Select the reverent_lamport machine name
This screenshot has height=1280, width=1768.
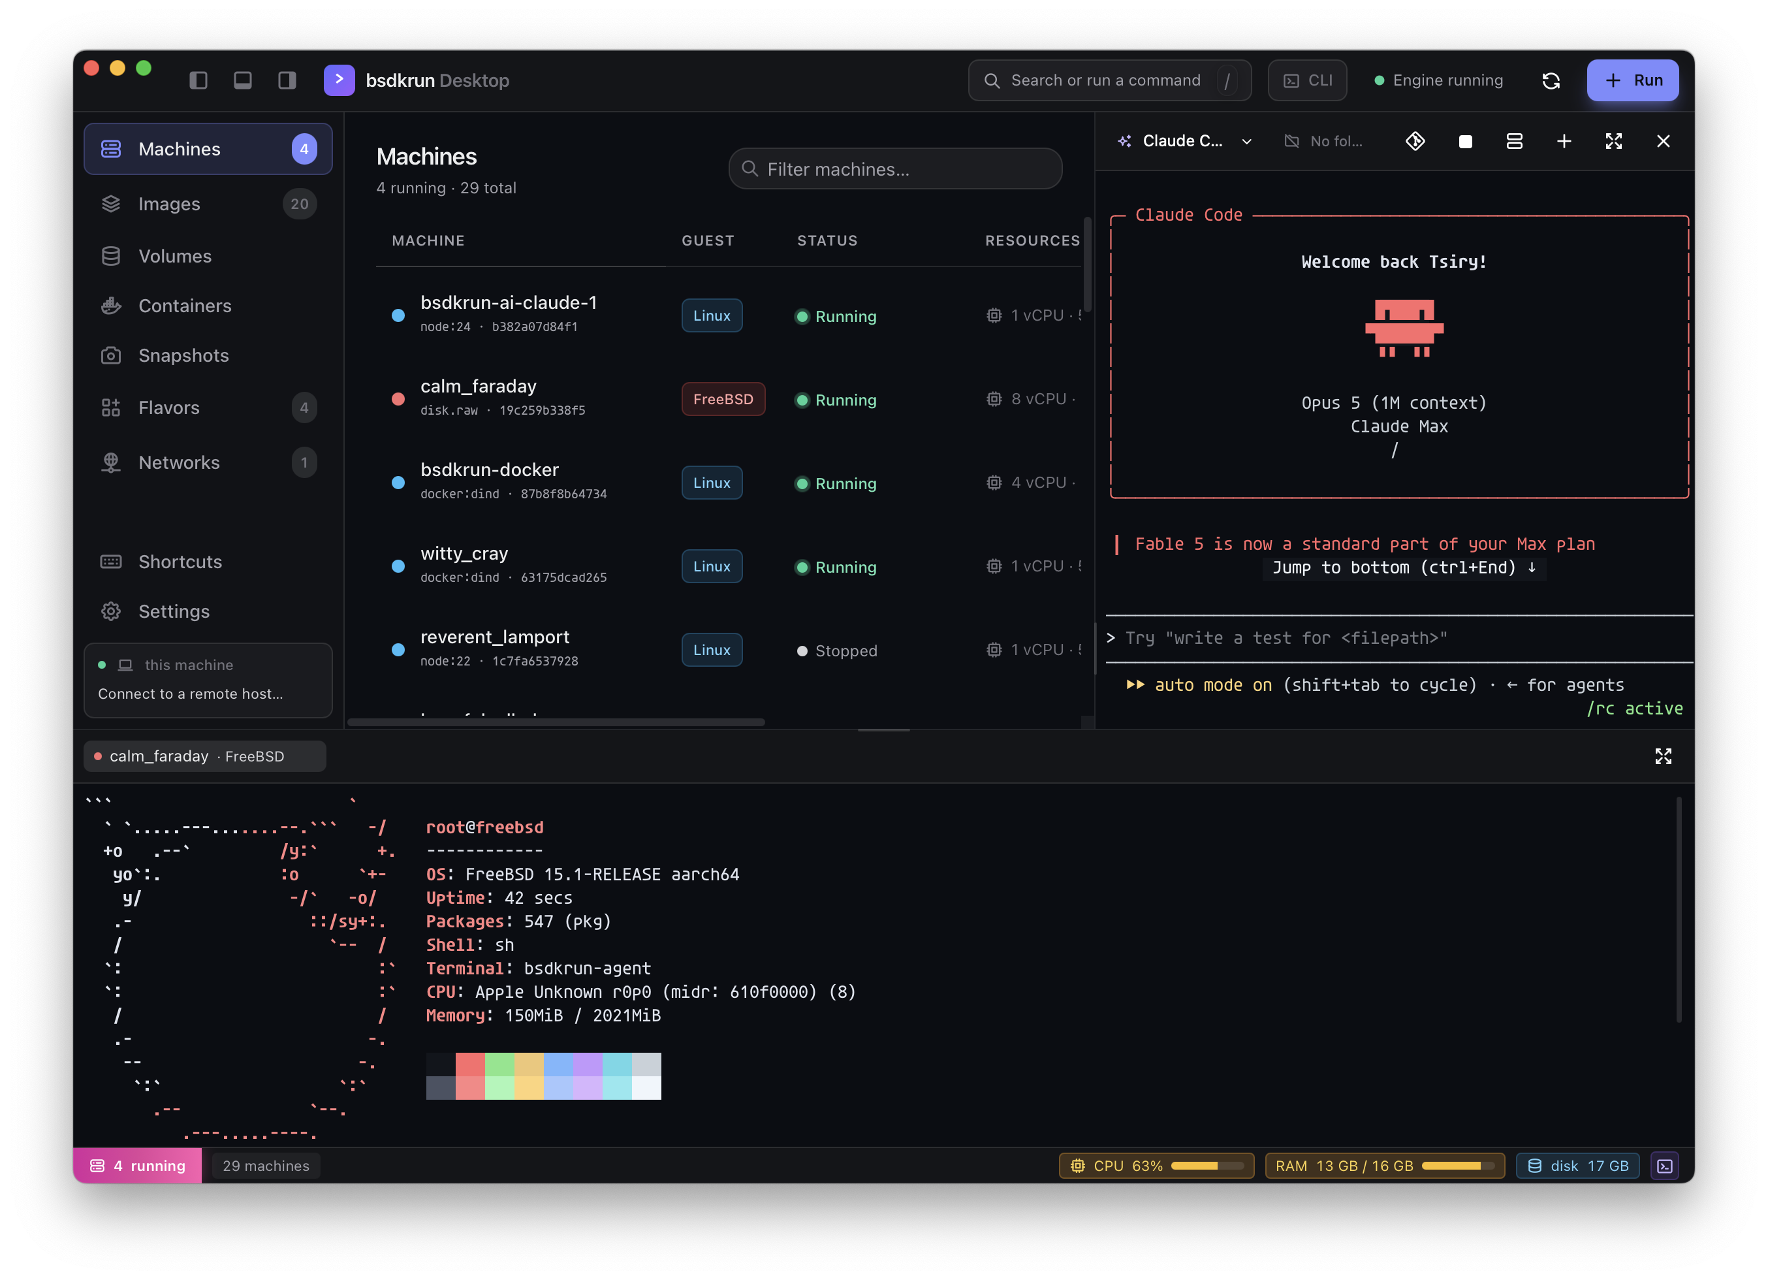[494, 637]
